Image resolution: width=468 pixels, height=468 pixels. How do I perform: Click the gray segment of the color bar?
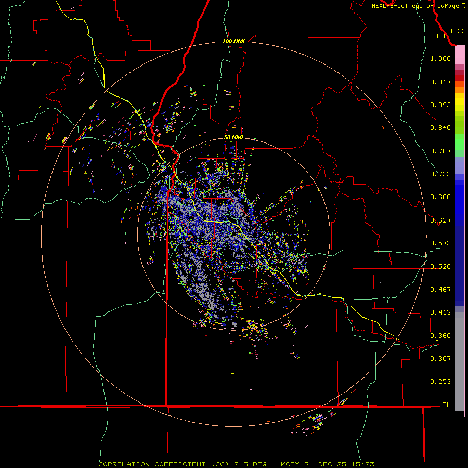point(459,361)
